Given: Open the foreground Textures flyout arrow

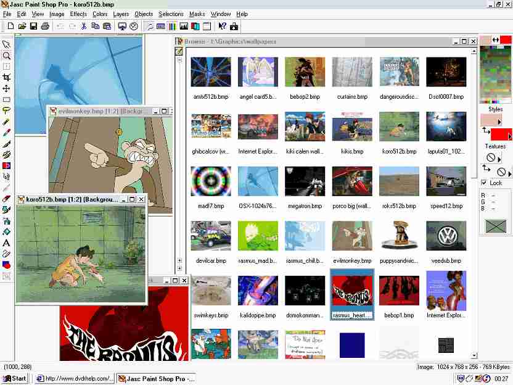Looking at the screenshot, I should (499, 159).
